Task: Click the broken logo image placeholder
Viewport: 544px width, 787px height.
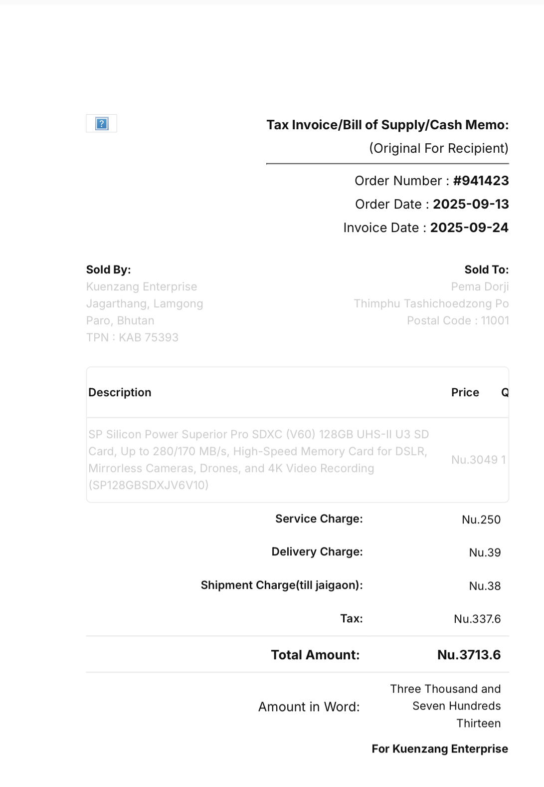Action: (101, 124)
